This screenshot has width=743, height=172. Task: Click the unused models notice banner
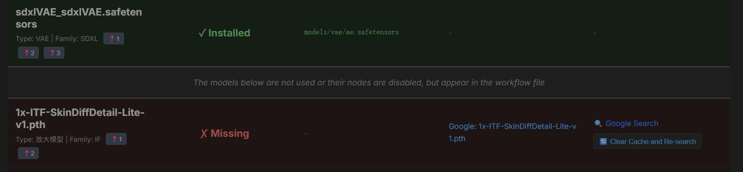click(x=369, y=82)
